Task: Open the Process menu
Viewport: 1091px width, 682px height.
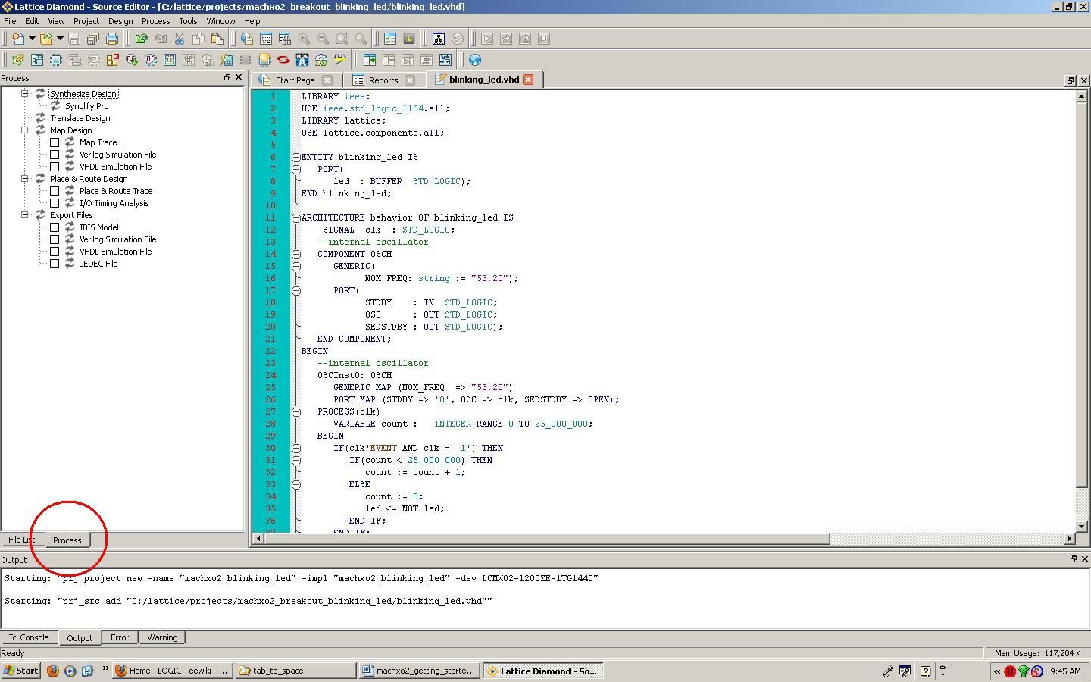Action: click(155, 21)
